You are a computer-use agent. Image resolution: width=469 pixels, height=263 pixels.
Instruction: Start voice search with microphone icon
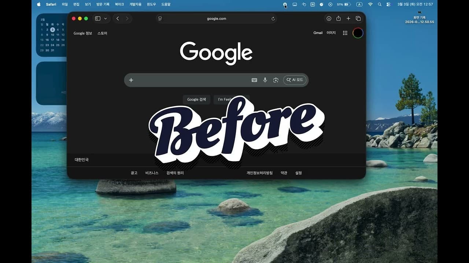click(265, 80)
